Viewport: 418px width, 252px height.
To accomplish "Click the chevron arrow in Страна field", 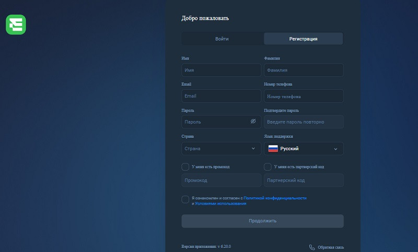I will (253, 149).
